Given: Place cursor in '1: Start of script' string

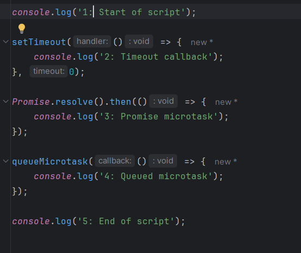Looking at the screenshot, I should coord(131,12).
